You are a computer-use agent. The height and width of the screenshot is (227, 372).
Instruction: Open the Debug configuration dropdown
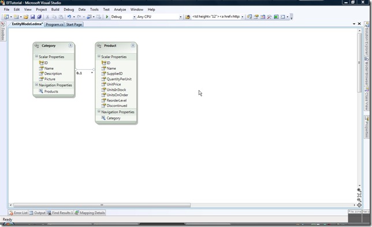pos(134,17)
